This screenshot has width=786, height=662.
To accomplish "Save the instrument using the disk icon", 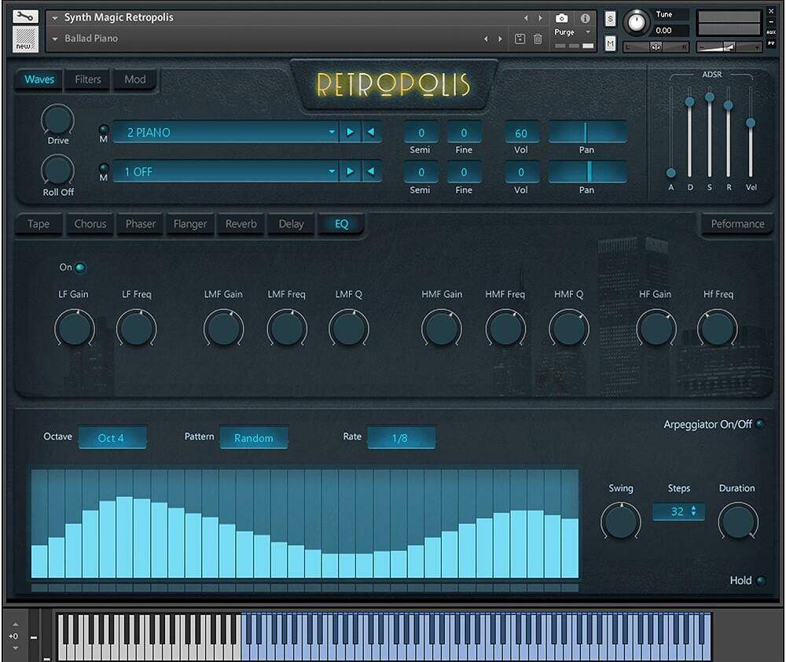I will coord(520,38).
